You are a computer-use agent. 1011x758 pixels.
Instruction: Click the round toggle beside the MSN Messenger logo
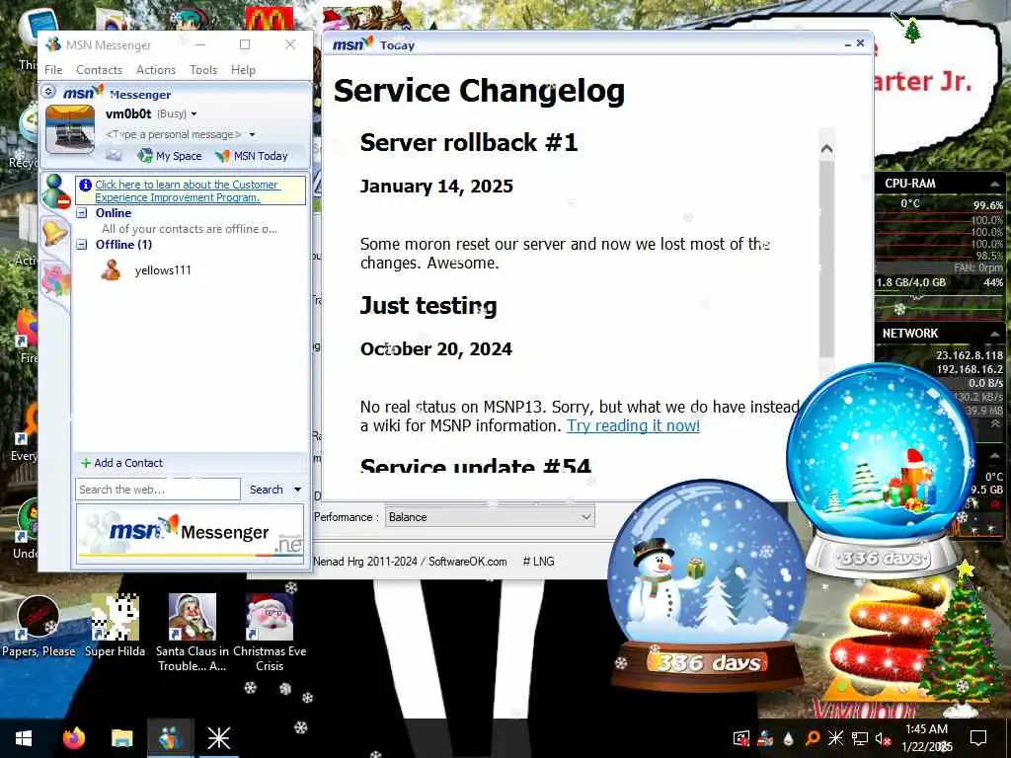click(48, 92)
